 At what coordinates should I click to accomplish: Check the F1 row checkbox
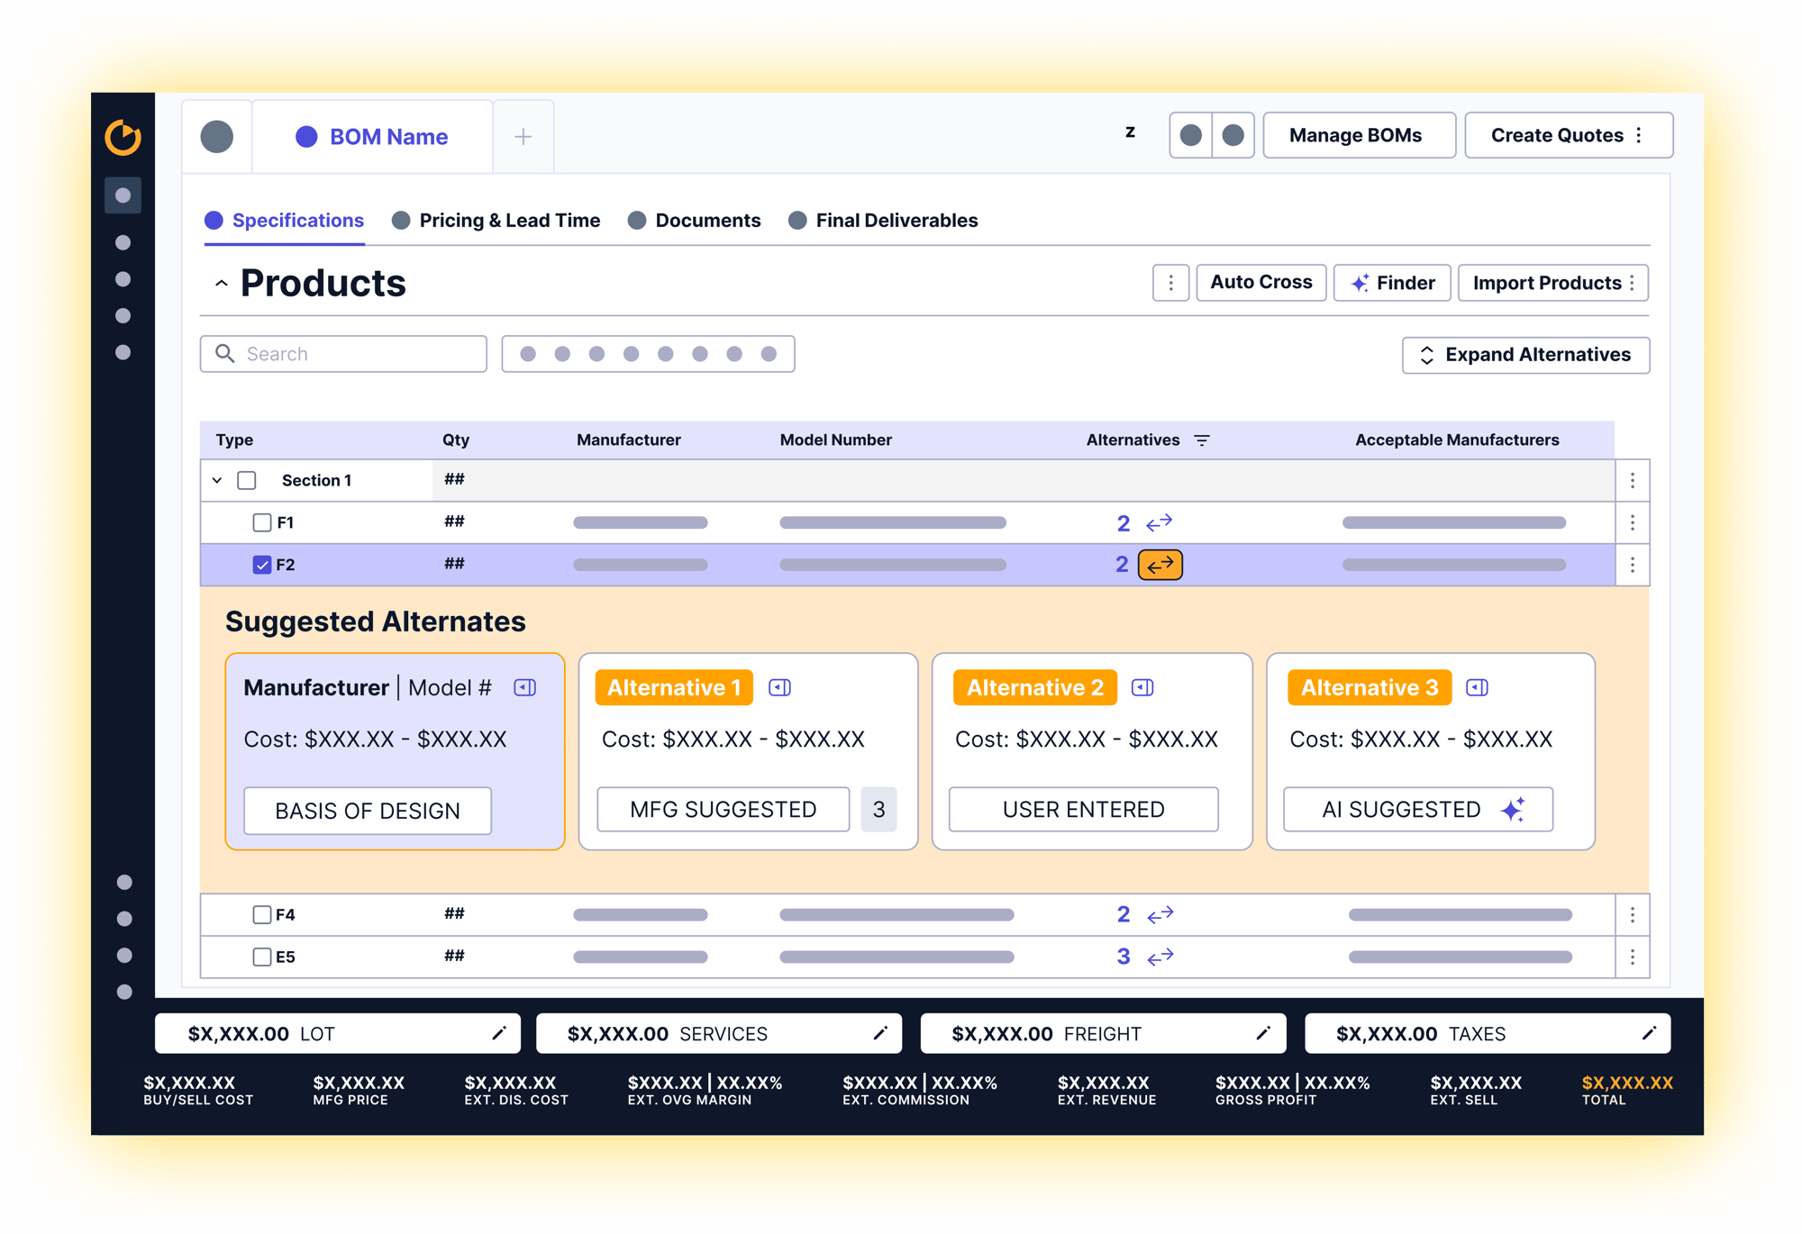click(262, 522)
